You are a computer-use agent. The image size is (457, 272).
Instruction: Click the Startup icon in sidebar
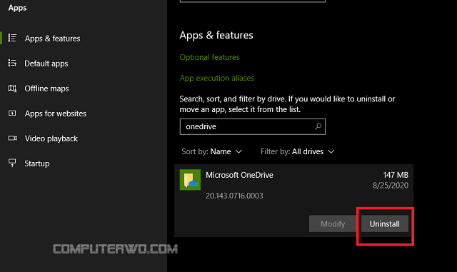pos(12,163)
